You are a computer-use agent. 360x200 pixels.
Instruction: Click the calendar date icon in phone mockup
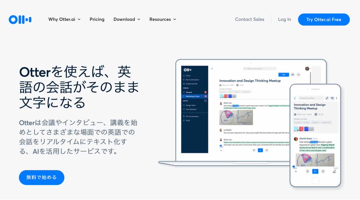pyautogui.click(x=295, y=114)
